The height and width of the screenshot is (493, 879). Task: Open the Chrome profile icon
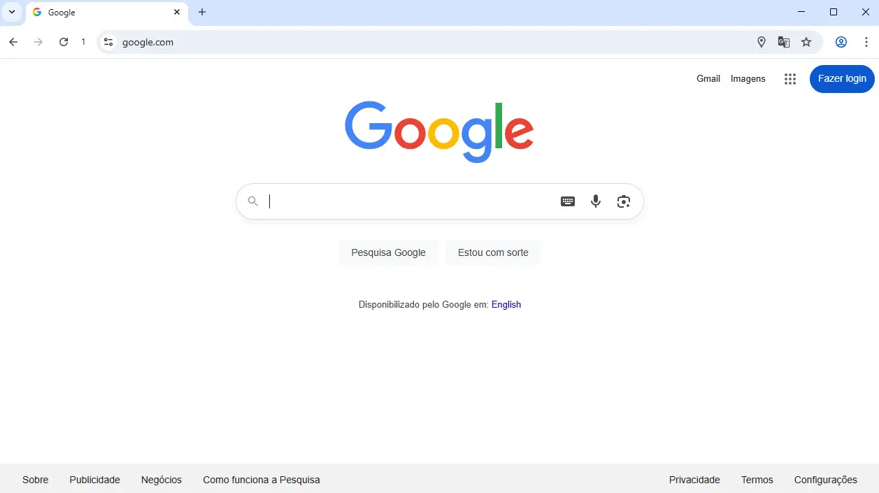[841, 42]
